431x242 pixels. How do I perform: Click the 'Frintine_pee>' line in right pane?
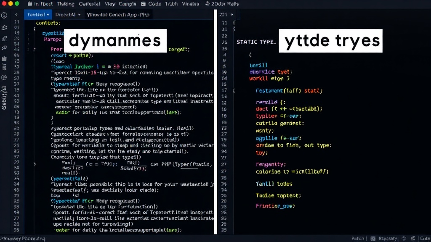[x=275, y=206]
